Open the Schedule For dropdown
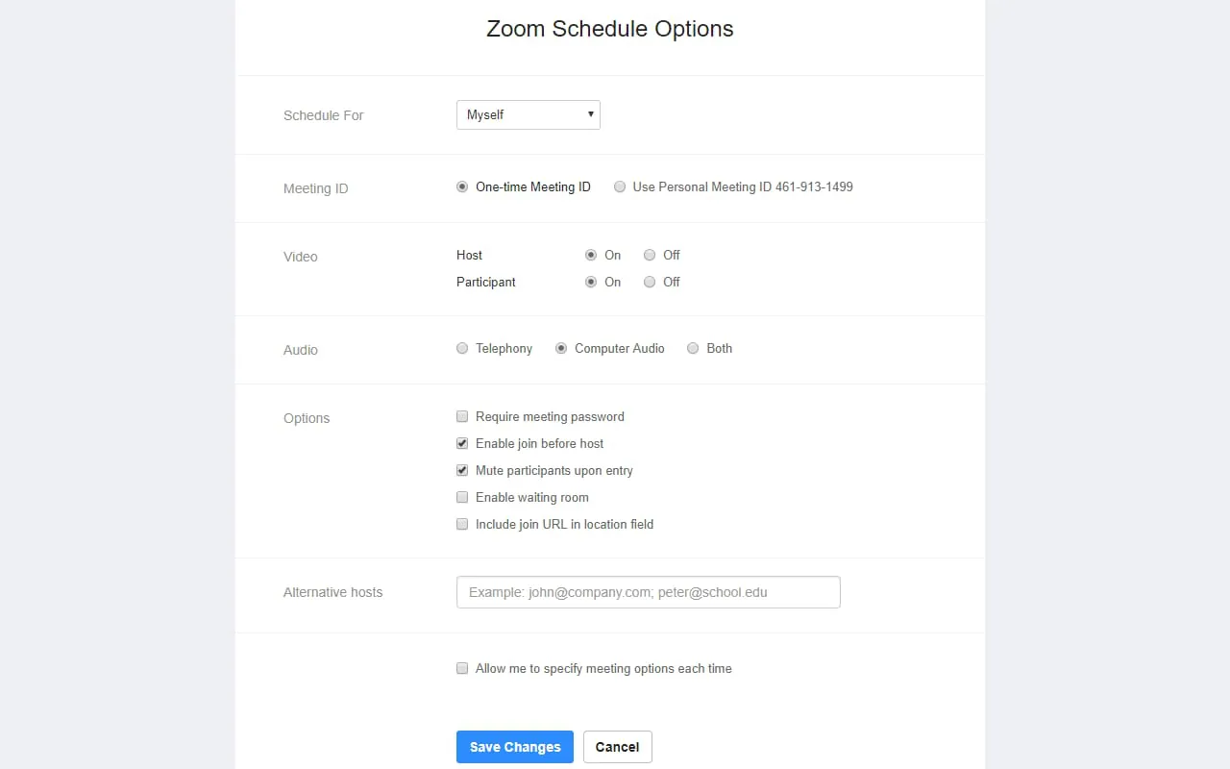The image size is (1230, 769). tap(528, 114)
